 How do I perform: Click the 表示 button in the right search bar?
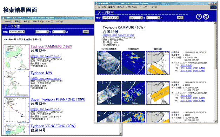(180, 17)
